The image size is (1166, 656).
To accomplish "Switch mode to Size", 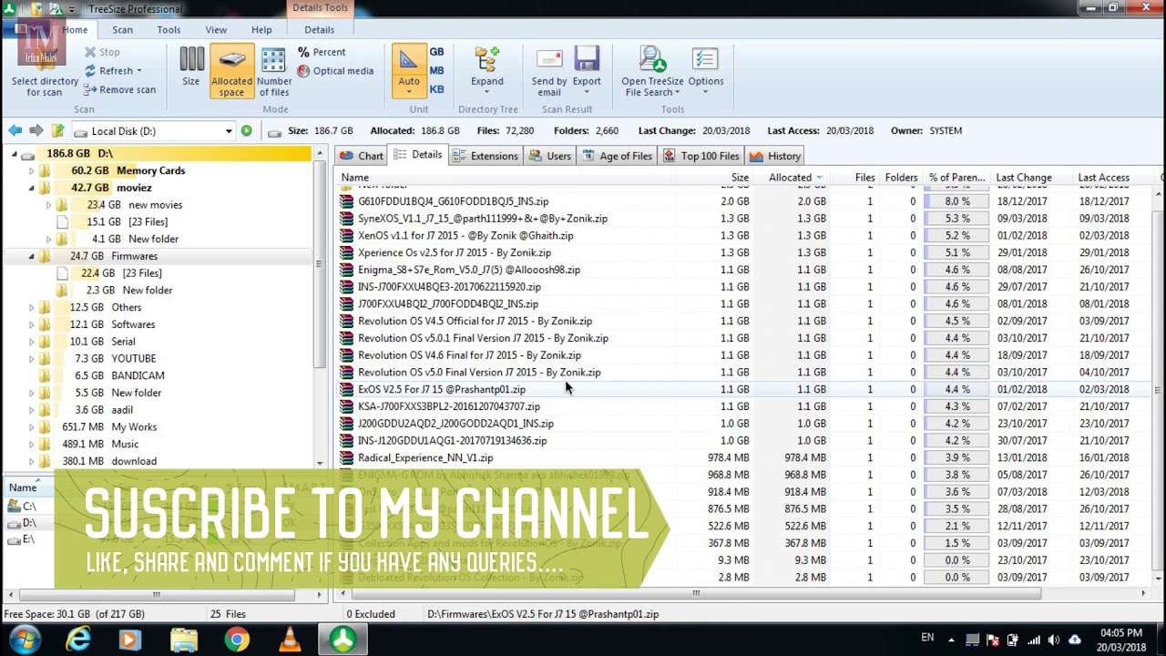I will (x=190, y=69).
